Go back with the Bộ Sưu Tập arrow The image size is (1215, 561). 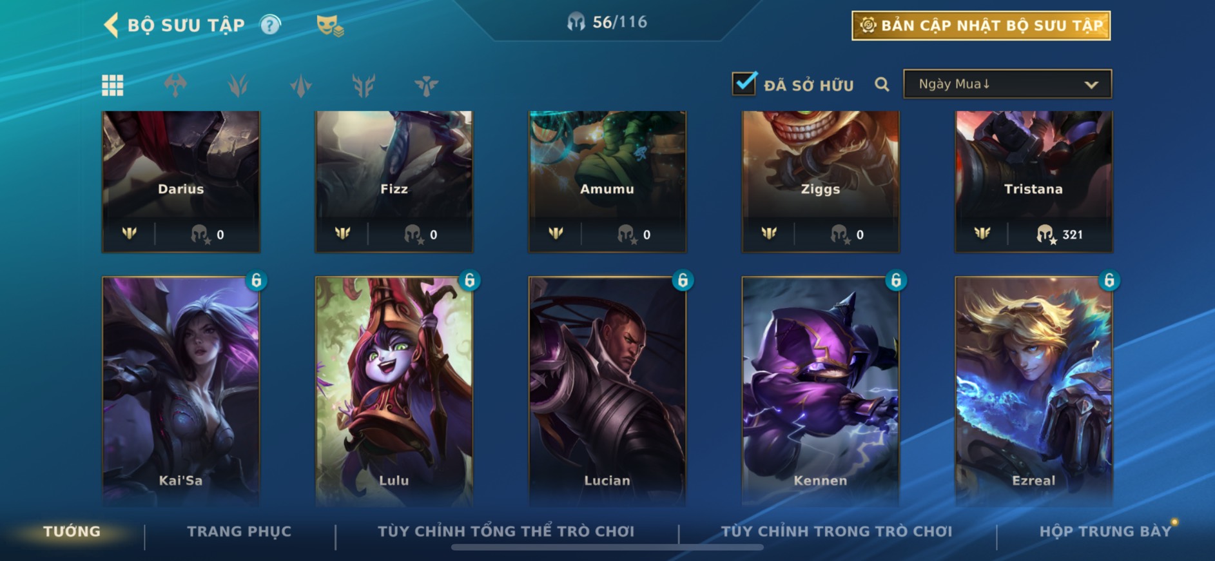[111, 25]
